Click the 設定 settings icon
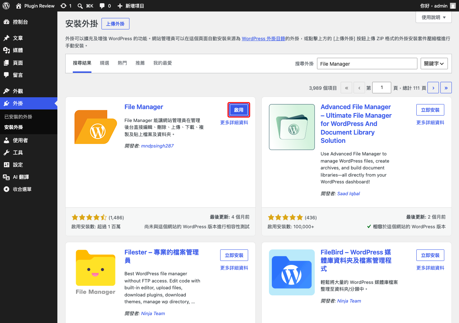Image resolution: width=459 pixels, height=323 pixels. point(6,165)
